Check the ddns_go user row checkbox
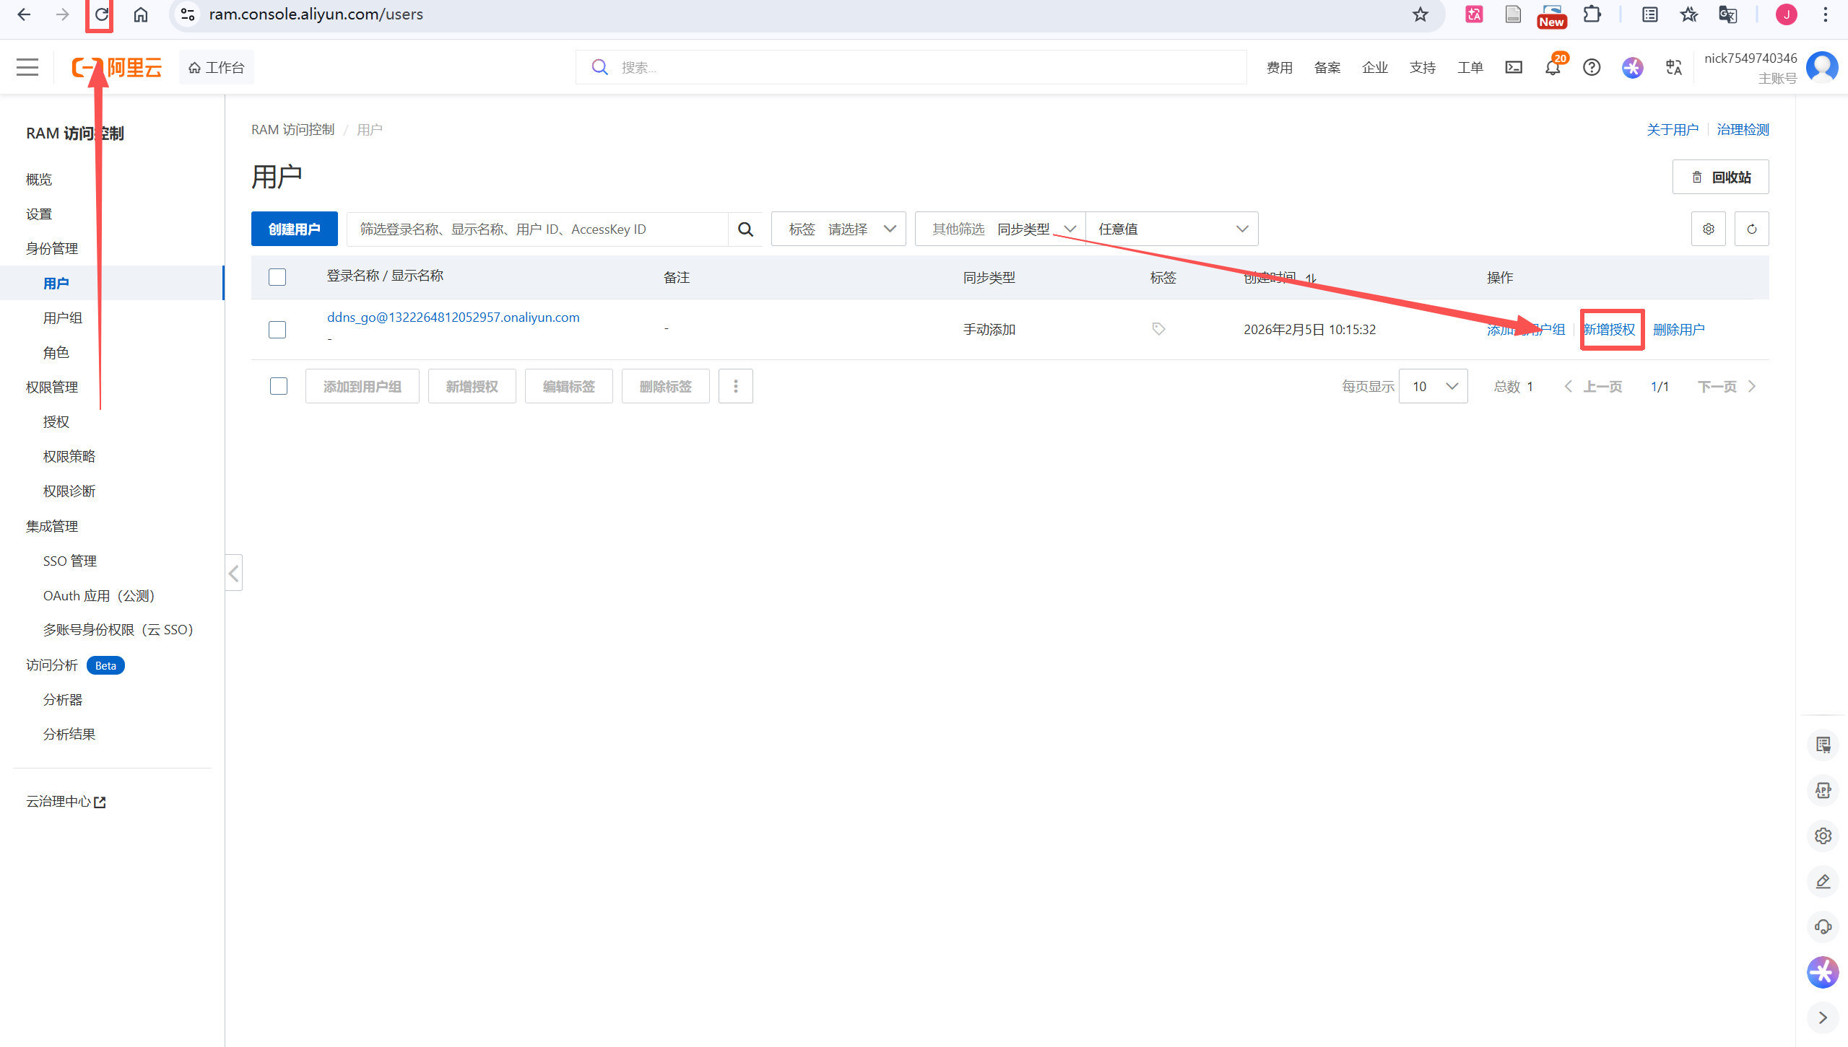 (x=277, y=330)
